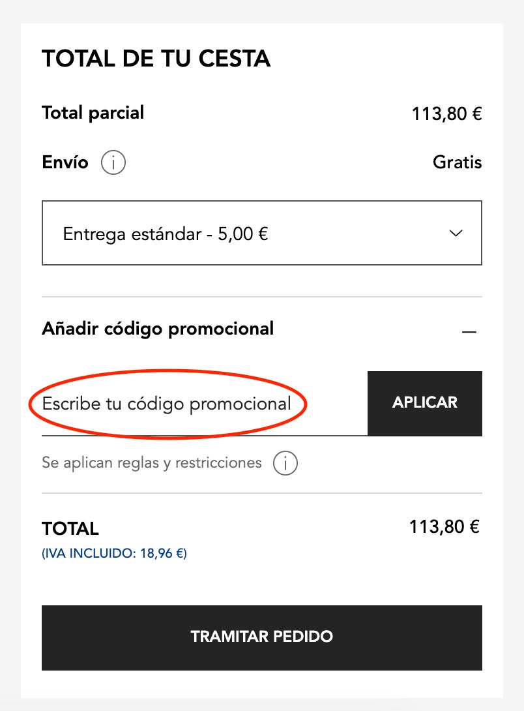
Task: Open the Entrega estándar shipping dropdown
Action: coord(261,234)
